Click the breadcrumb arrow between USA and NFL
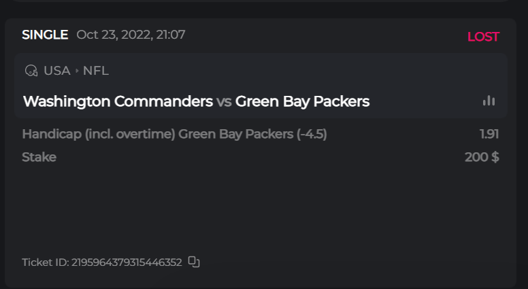The height and width of the screenshot is (289, 528). (77, 71)
